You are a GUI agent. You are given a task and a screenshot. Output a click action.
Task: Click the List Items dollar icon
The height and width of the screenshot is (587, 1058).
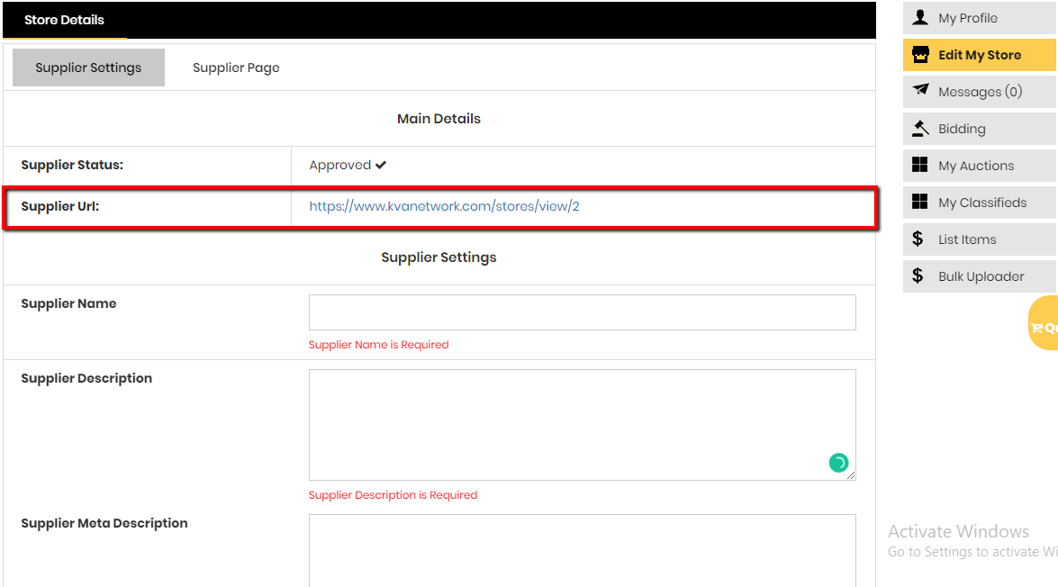pos(918,239)
